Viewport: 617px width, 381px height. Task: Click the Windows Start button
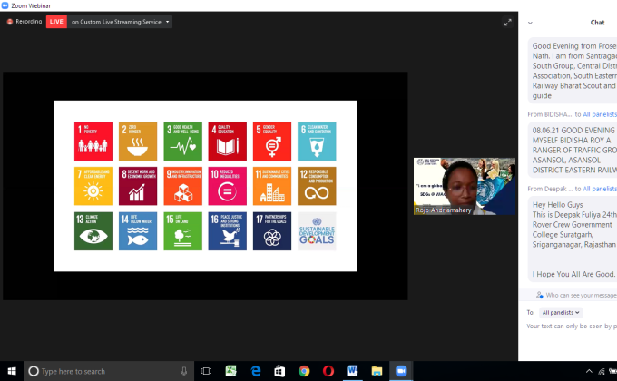tap(11, 371)
